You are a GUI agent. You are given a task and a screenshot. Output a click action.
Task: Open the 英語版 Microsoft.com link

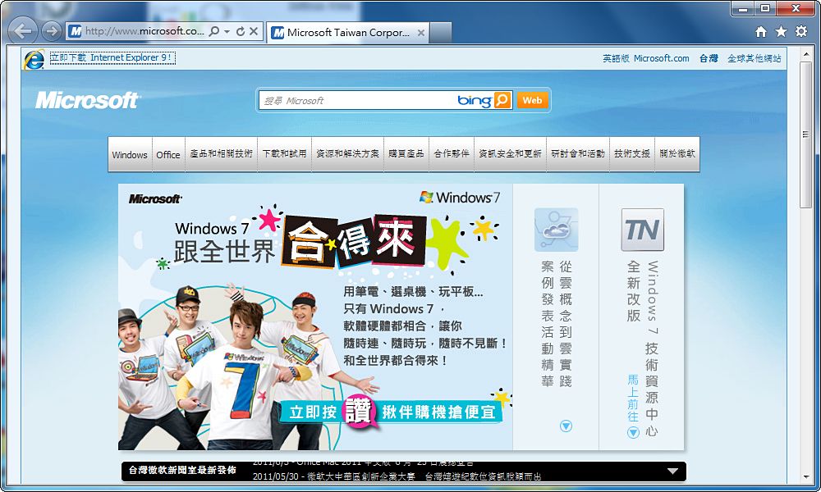[x=645, y=58]
